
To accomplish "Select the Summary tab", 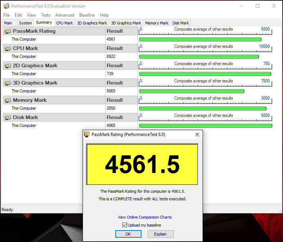I will click(x=44, y=22).
